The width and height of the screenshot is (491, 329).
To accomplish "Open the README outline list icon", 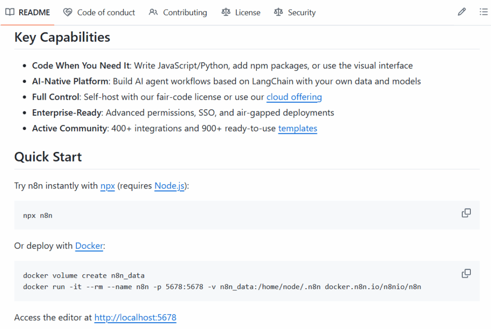I will [483, 12].
